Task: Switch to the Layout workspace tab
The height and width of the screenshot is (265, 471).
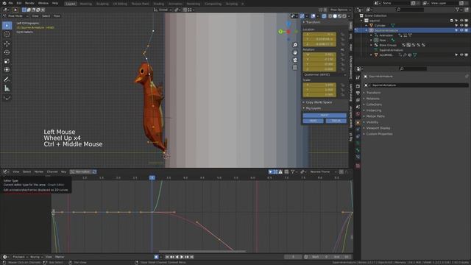Action: click(x=71, y=4)
